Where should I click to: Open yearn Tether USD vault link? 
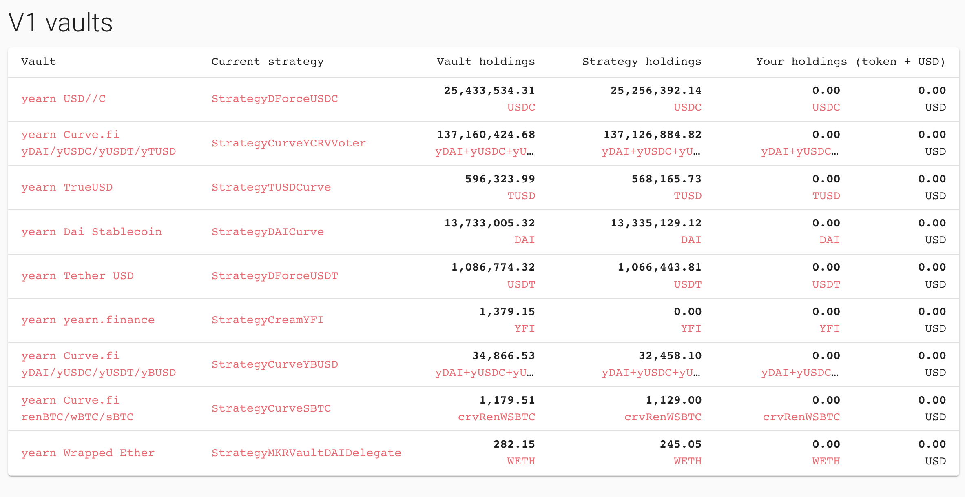click(77, 276)
